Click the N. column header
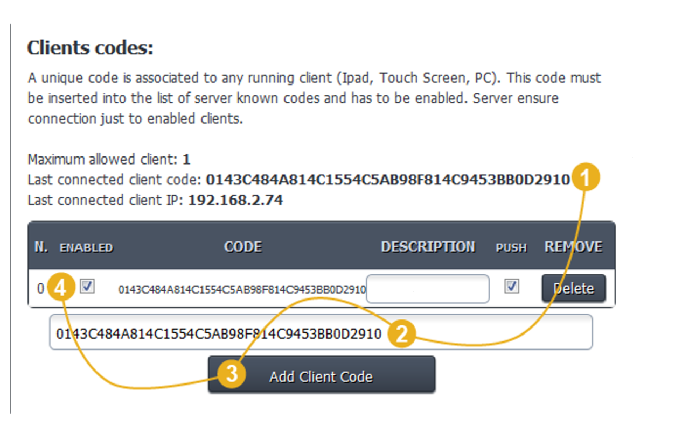 pyautogui.click(x=41, y=247)
